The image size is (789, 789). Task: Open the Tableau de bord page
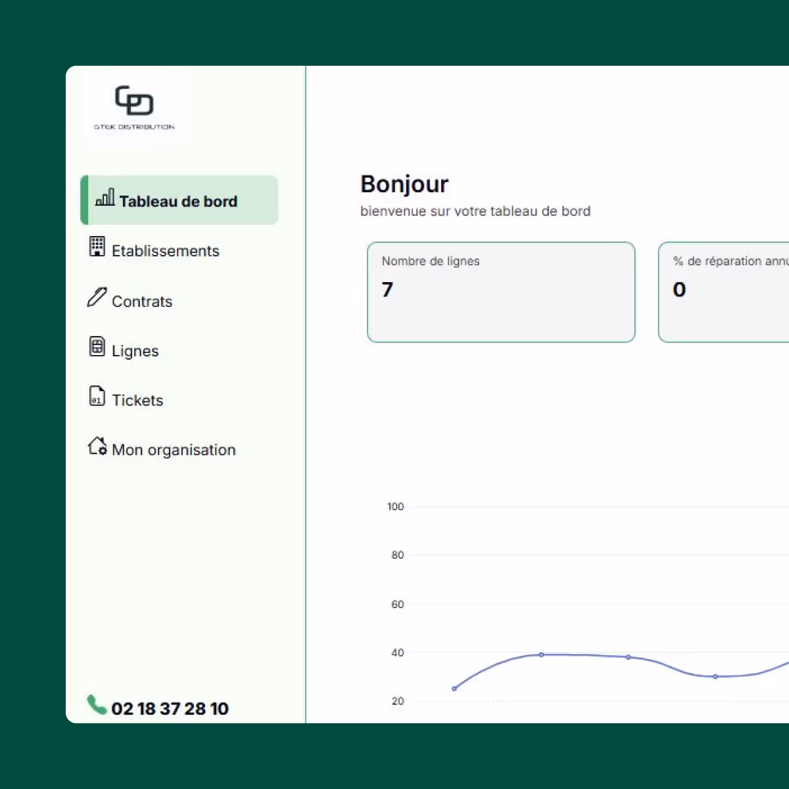[x=179, y=201]
